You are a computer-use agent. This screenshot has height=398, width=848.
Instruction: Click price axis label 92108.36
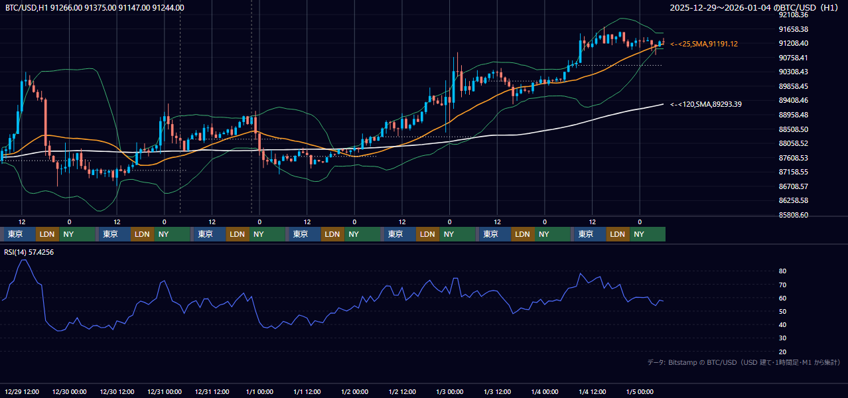pos(793,15)
